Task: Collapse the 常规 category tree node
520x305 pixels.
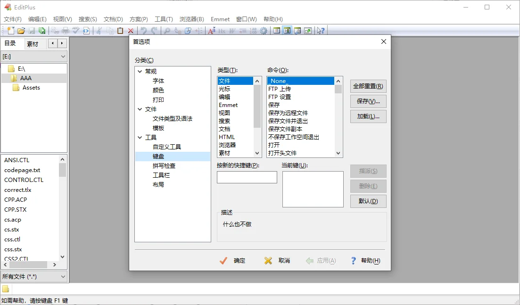Action: 140,71
